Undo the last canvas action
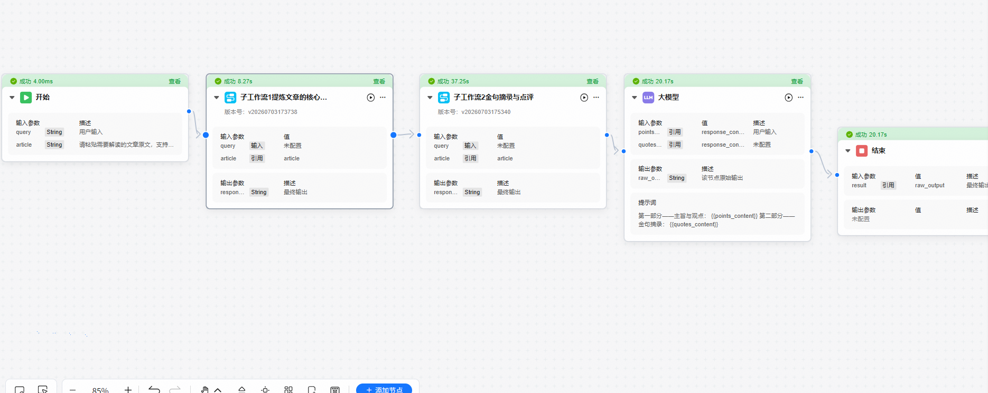This screenshot has width=988, height=393. (x=154, y=389)
